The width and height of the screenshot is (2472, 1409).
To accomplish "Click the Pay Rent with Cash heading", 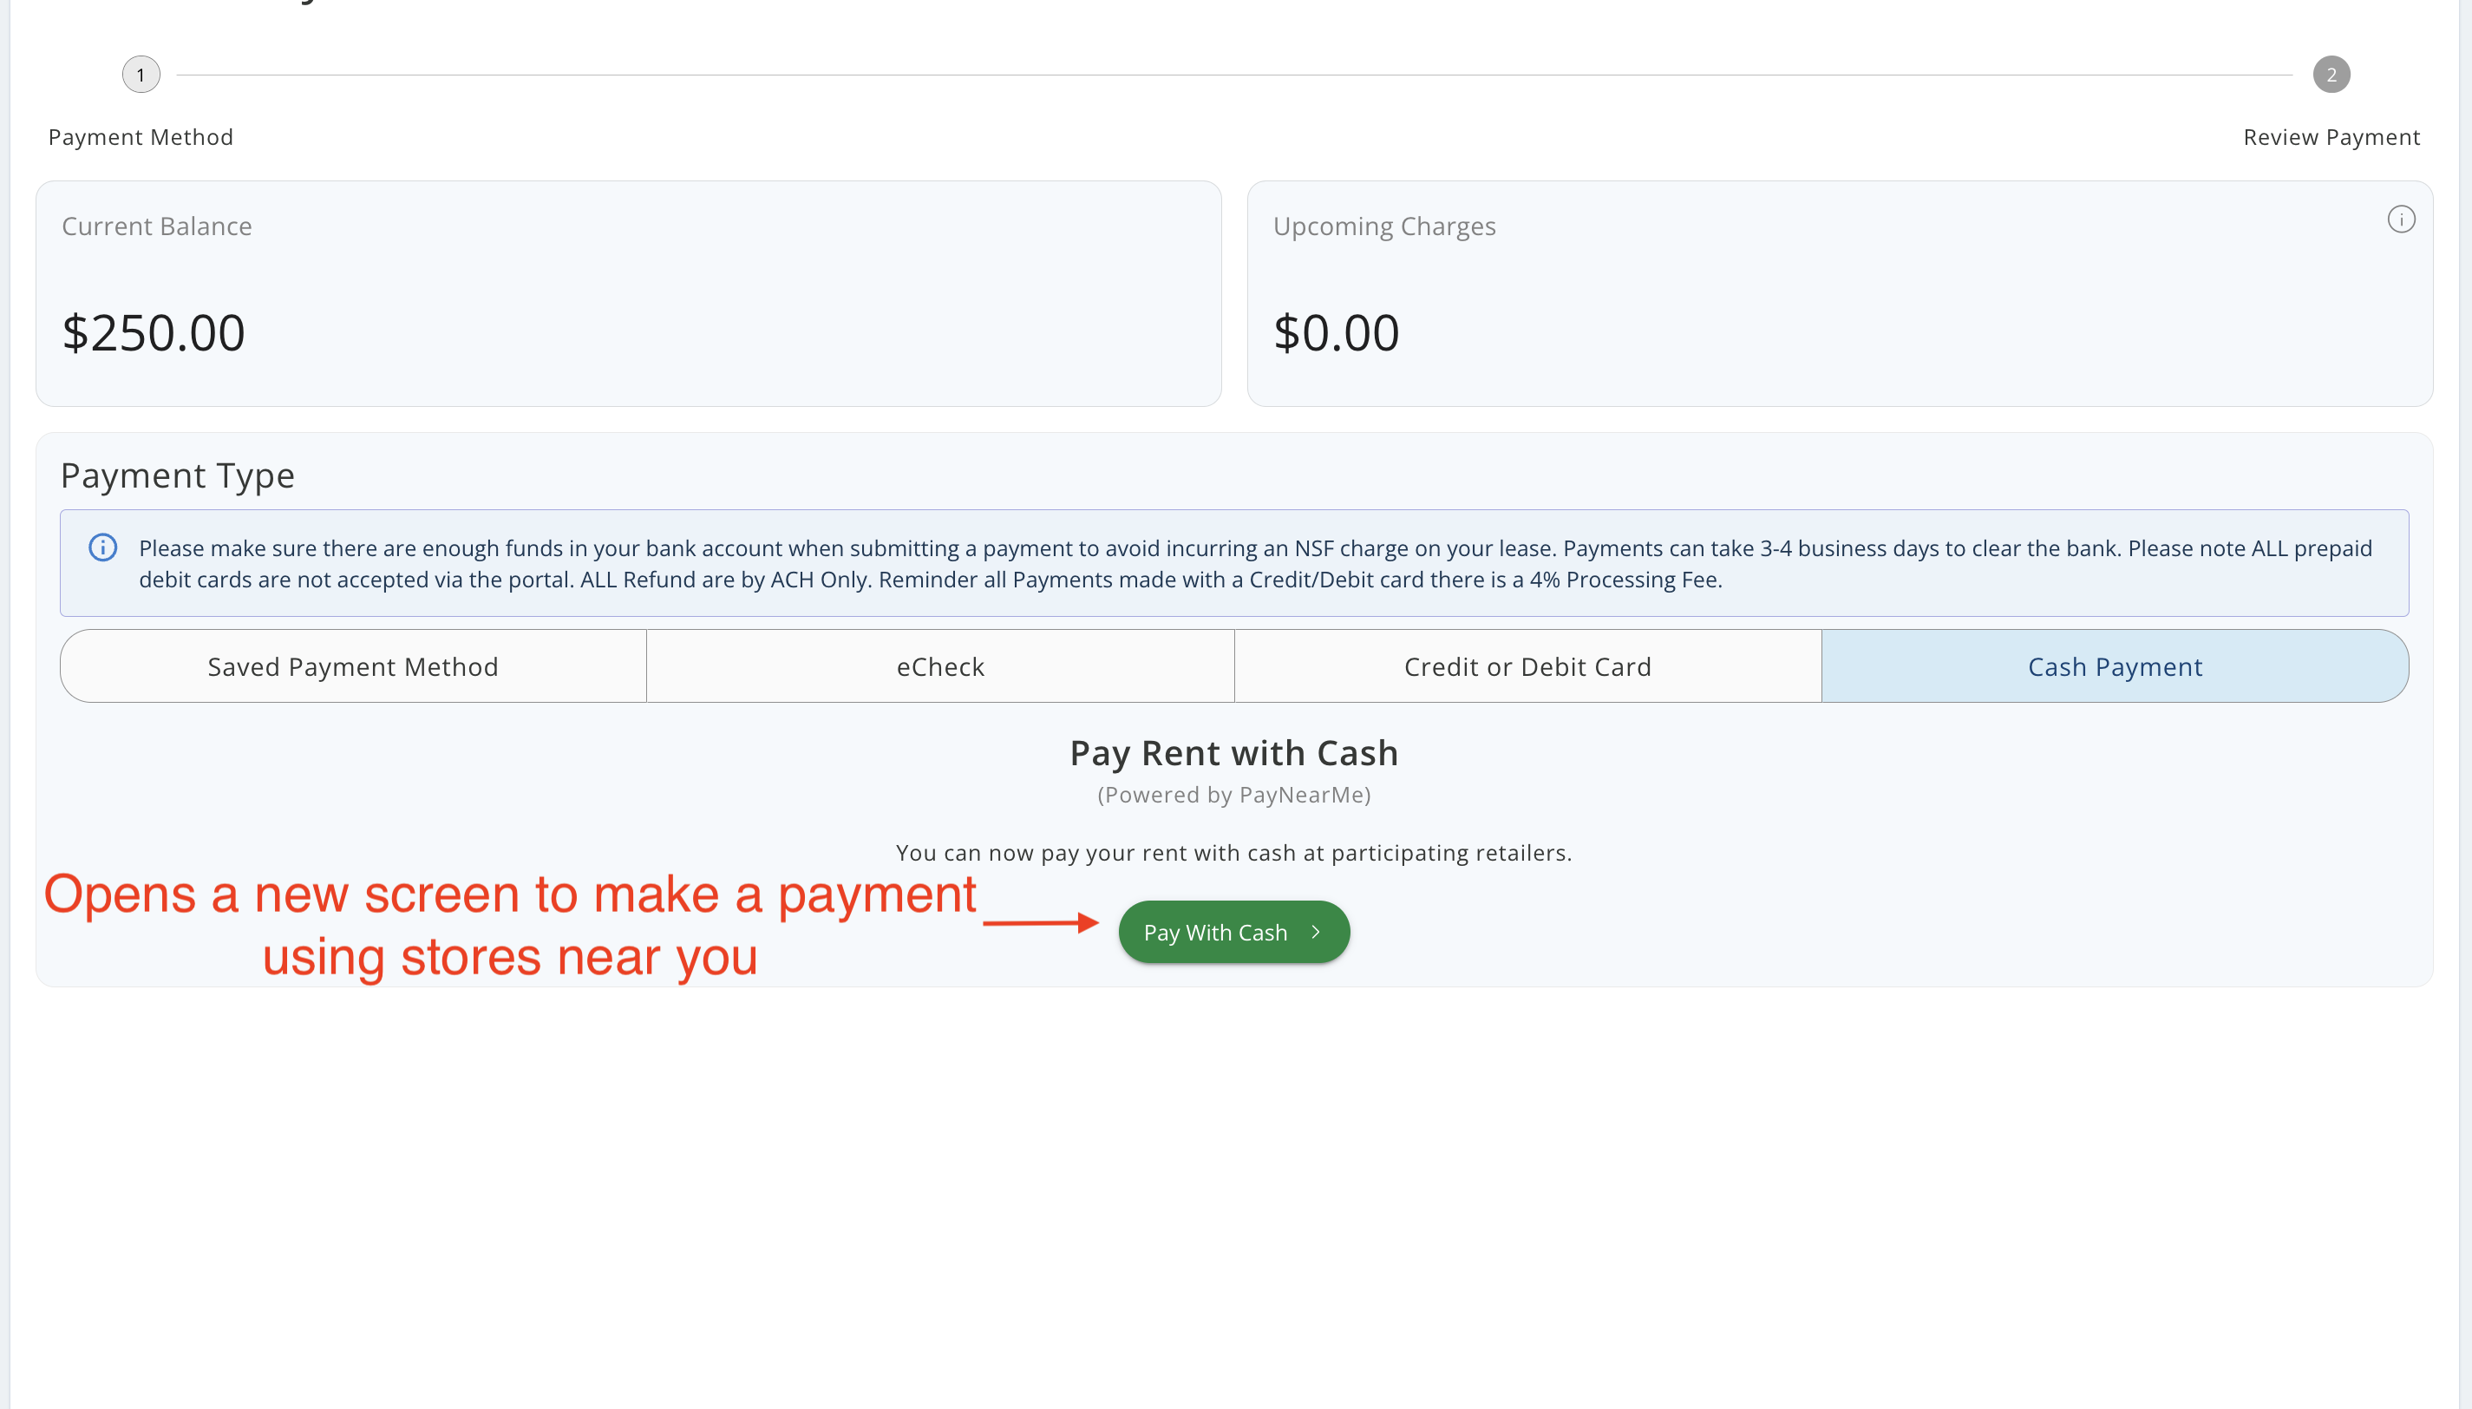I will tap(1234, 753).
